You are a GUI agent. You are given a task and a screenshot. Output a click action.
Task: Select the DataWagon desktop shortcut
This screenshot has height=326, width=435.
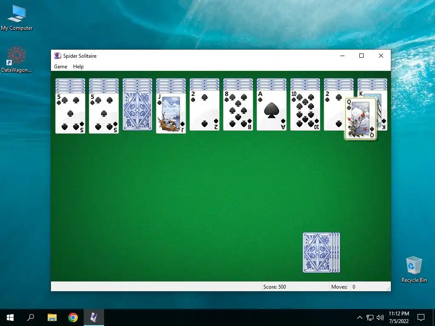(17, 59)
